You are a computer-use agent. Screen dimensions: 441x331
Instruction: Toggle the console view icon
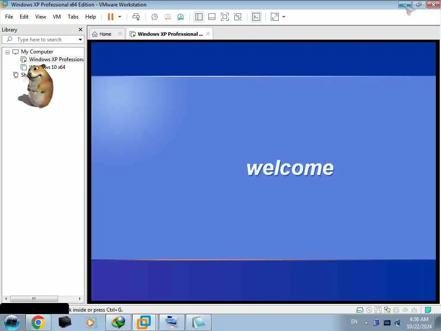click(256, 17)
